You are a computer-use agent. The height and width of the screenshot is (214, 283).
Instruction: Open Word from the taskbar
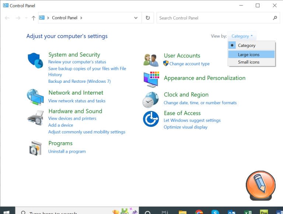pos(280,212)
